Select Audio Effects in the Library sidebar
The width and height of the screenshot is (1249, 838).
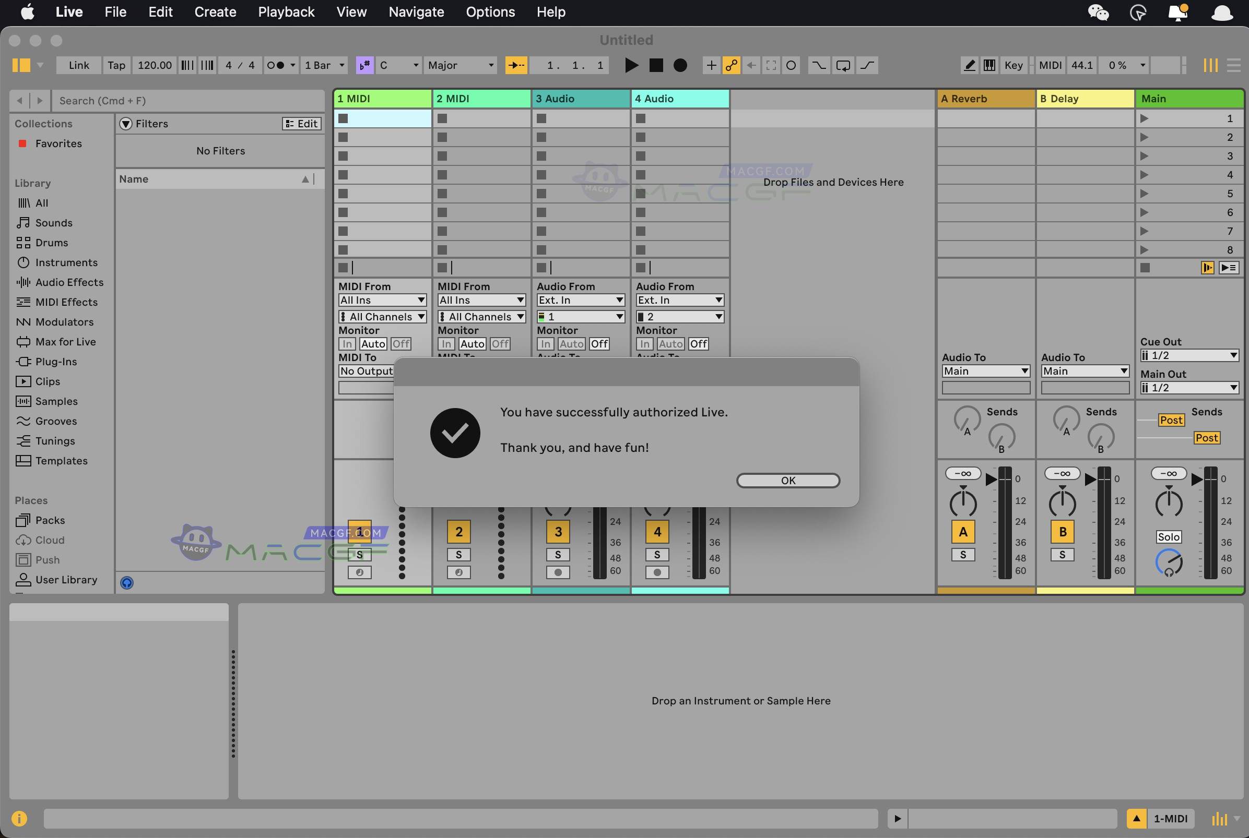pos(69,282)
